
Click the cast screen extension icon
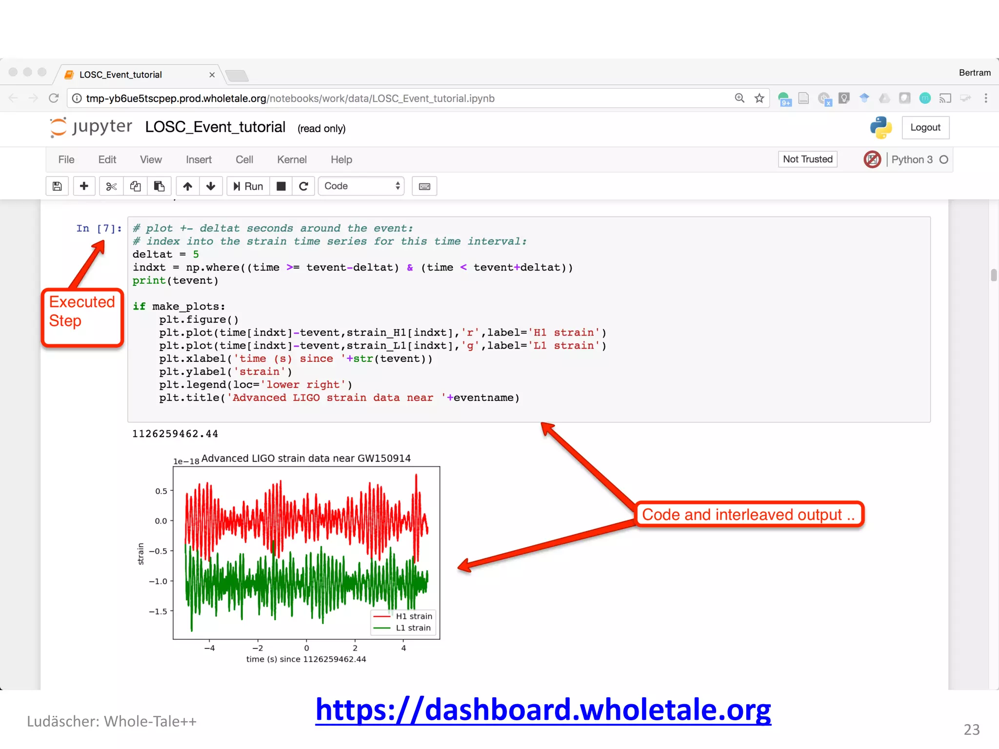(945, 99)
